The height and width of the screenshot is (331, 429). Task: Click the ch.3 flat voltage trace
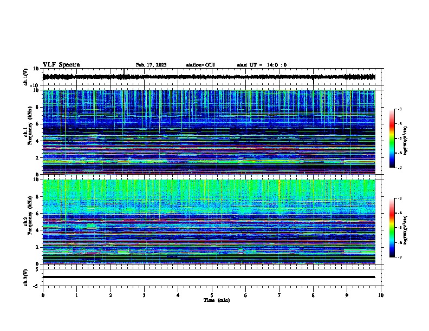pyautogui.click(x=209, y=277)
